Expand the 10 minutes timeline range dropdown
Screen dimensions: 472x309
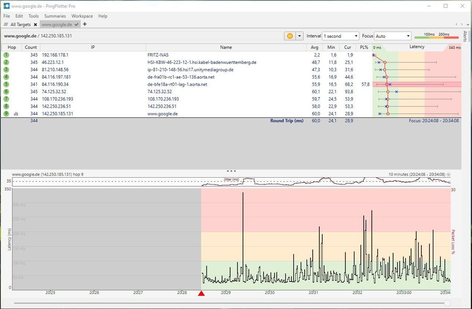tap(448, 174)
